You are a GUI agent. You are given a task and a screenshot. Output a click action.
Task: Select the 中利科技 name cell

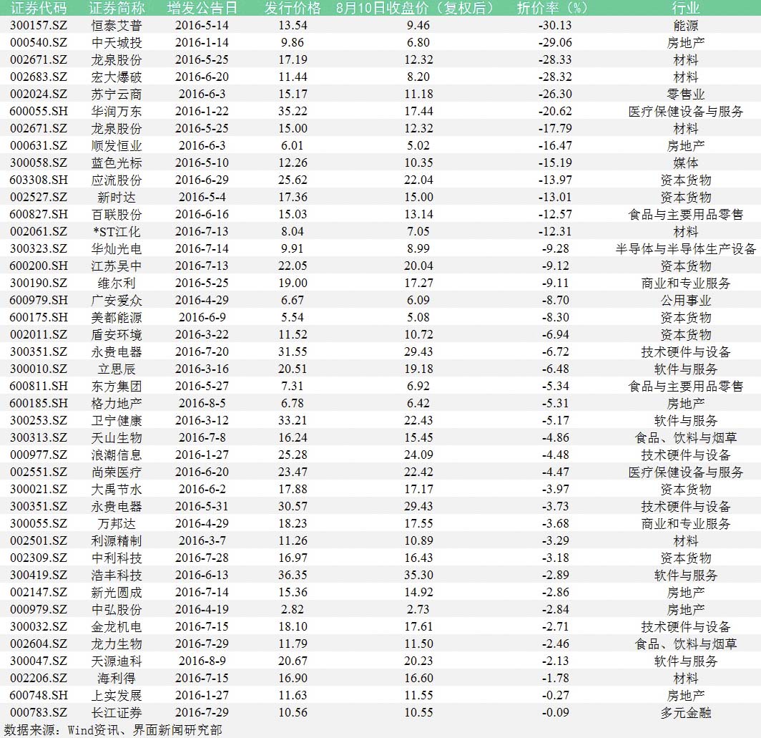(x=117, y=558)
